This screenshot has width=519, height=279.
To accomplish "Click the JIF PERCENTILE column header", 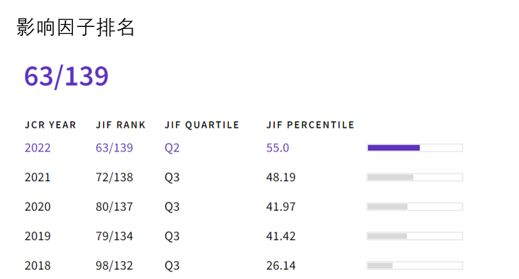I will tap(310, 125).
